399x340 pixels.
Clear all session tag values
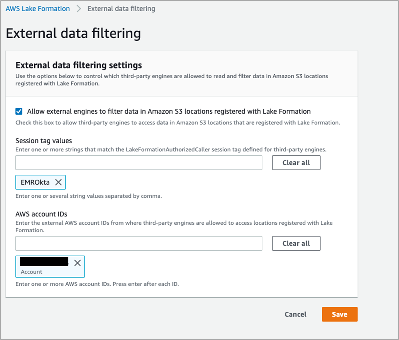click(296, 163)
